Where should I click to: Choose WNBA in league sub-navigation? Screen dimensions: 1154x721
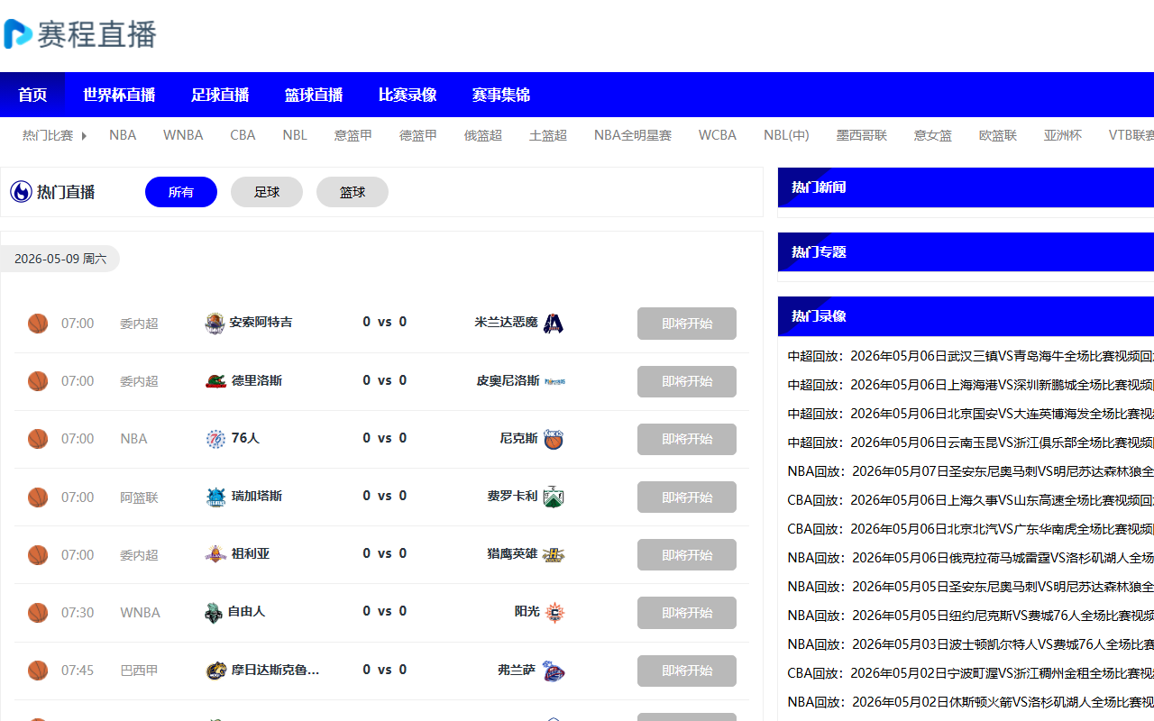(x=183, y=135)
